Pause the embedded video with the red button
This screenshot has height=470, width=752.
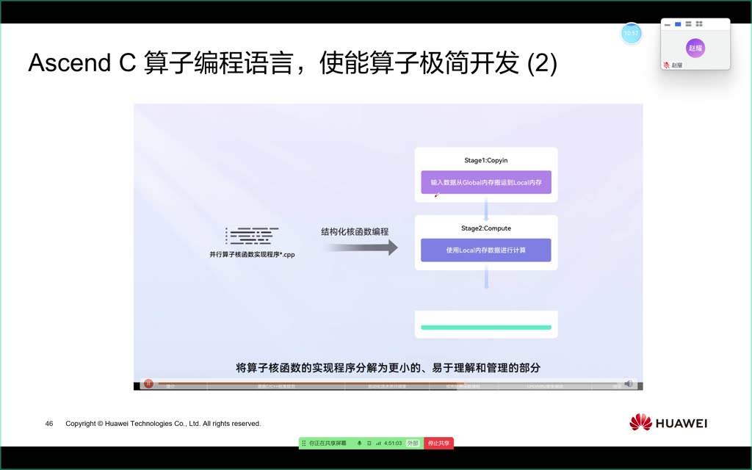(x=148, y=383)
